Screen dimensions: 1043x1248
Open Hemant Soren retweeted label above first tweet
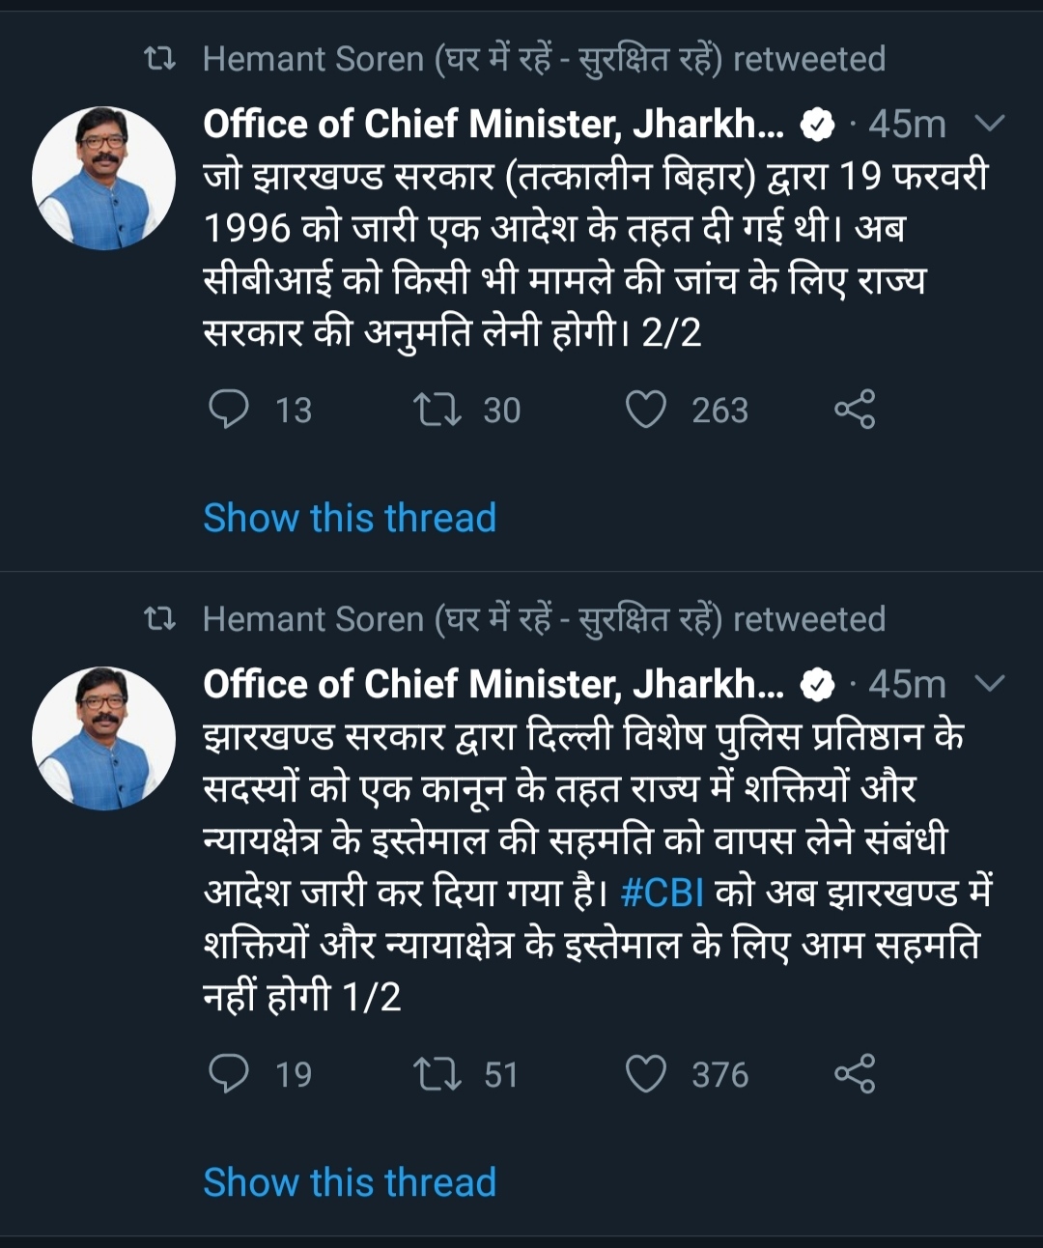point(543,60)
